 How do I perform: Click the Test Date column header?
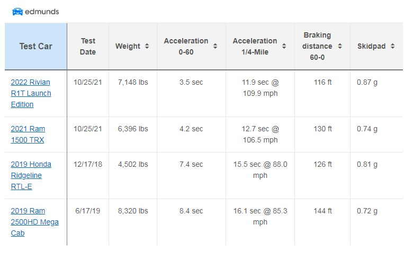88,47
